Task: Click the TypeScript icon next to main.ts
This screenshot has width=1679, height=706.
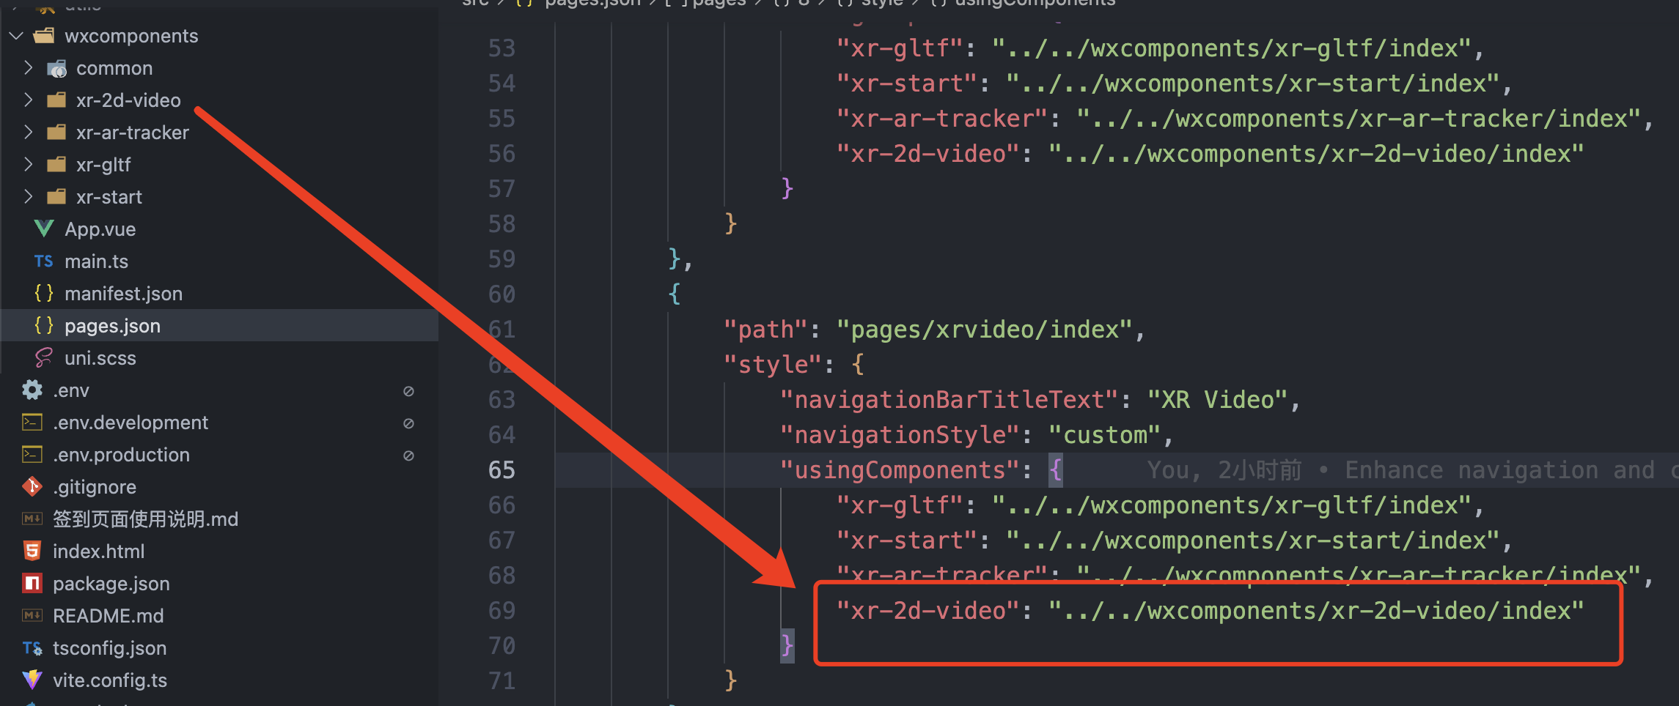Action: coord(43,261)
